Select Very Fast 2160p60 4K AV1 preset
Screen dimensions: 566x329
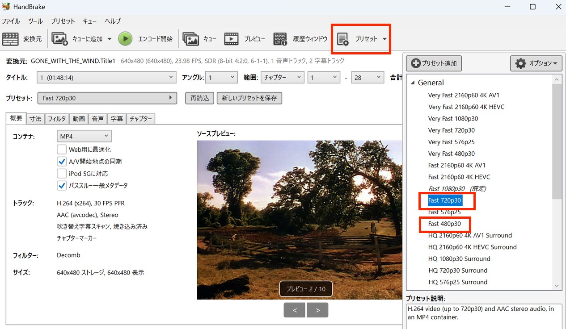pyautogui.click(x=464, y=95)
